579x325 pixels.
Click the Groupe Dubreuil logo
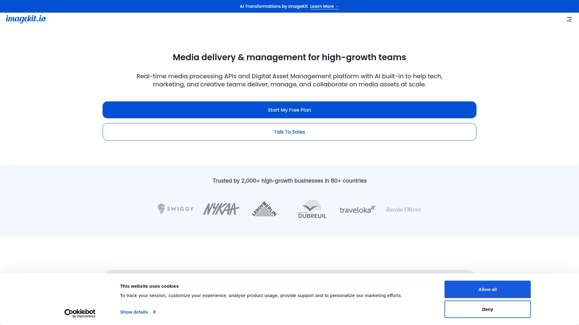pos(312,209)
